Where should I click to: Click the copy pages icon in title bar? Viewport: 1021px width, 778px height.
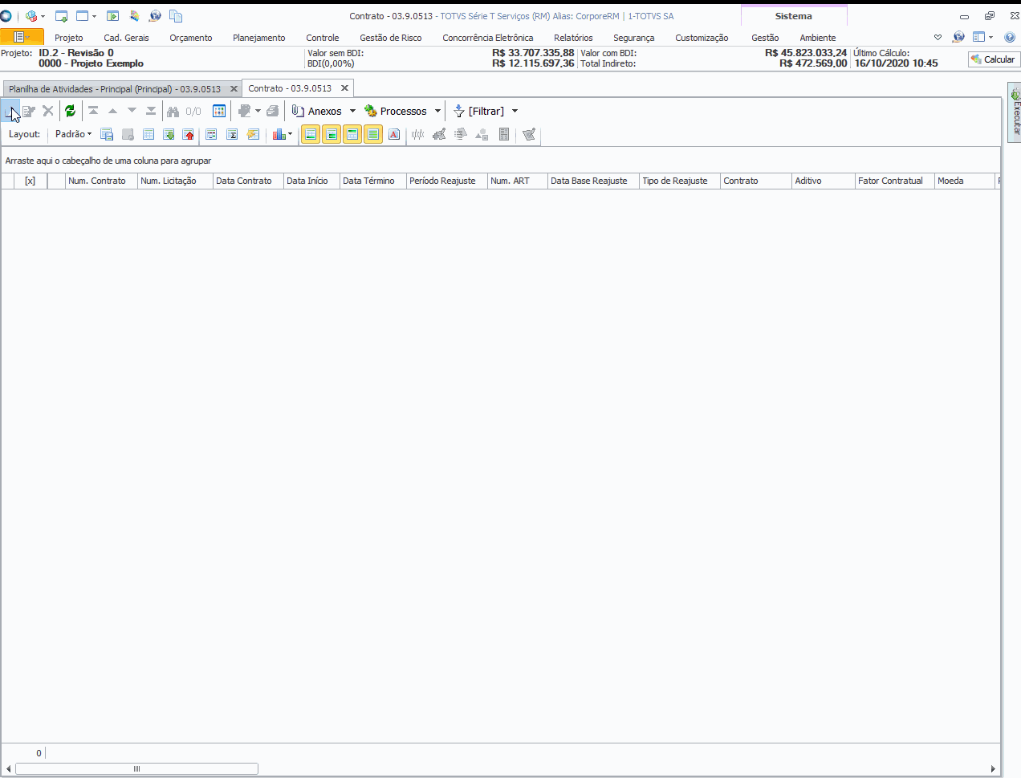click(176, 16)
